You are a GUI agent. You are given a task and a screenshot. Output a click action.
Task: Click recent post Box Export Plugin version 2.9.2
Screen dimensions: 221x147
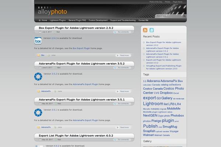click(164, 44)
